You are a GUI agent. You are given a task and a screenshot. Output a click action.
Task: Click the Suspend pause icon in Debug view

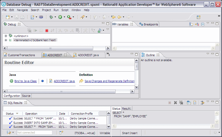coord(41,30)
